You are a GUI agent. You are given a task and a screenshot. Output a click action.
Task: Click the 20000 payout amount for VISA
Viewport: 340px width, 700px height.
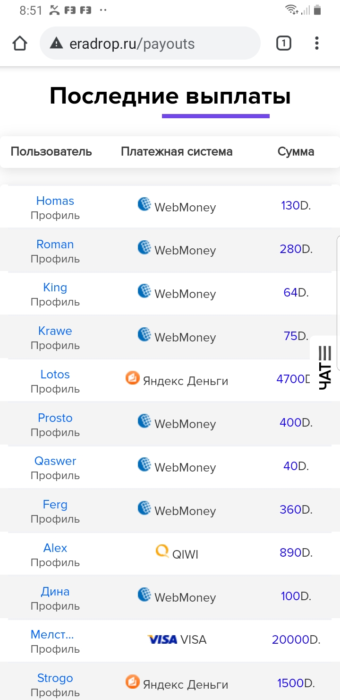(290, 640)
